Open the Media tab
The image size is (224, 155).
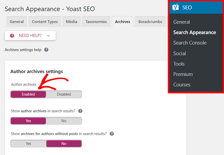[x=72, y=22]
